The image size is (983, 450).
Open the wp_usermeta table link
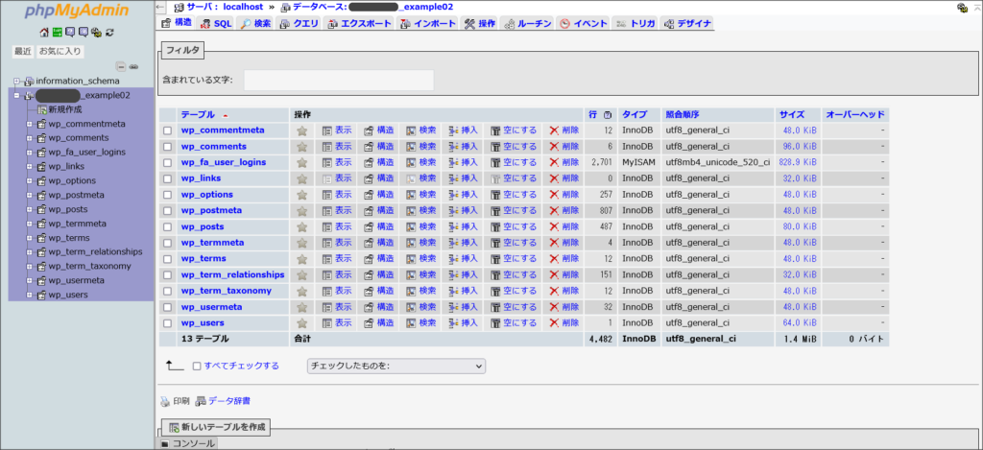[211, 307]
